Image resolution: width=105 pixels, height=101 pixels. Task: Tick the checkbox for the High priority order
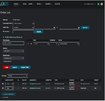[3, 88]
